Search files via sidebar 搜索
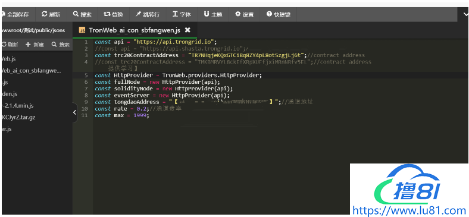469x217 pixels. click(x=61, y=45)
